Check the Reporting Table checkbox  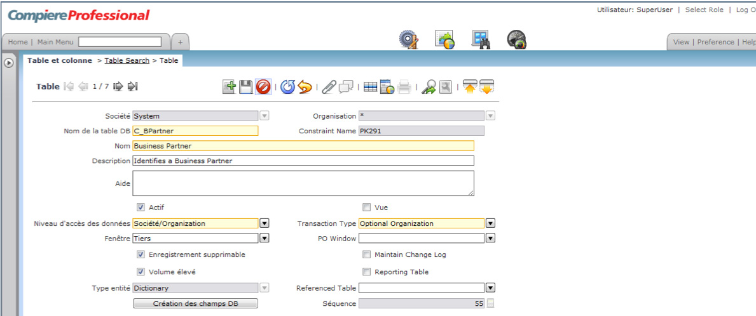point(366,272)
